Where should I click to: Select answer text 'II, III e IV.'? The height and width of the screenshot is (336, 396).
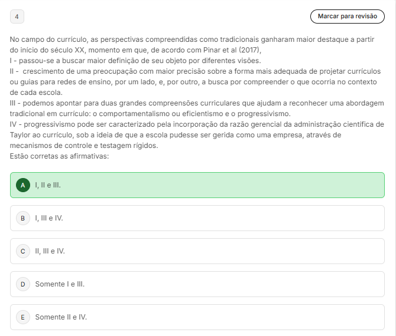[50, 251]
